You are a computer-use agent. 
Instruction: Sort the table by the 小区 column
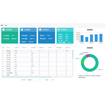pyautogui.click(x=8, y=48)
